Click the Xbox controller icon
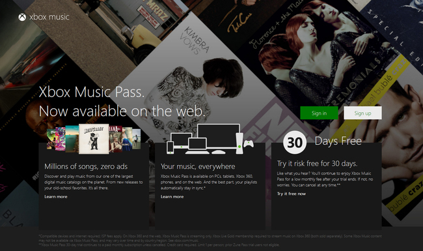 click(249, 143)
